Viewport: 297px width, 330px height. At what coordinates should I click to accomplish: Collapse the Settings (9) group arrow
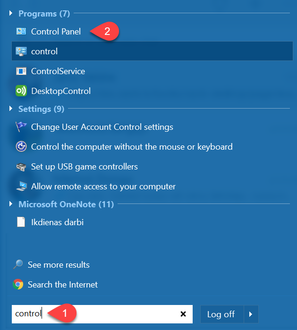pos(11,109)
